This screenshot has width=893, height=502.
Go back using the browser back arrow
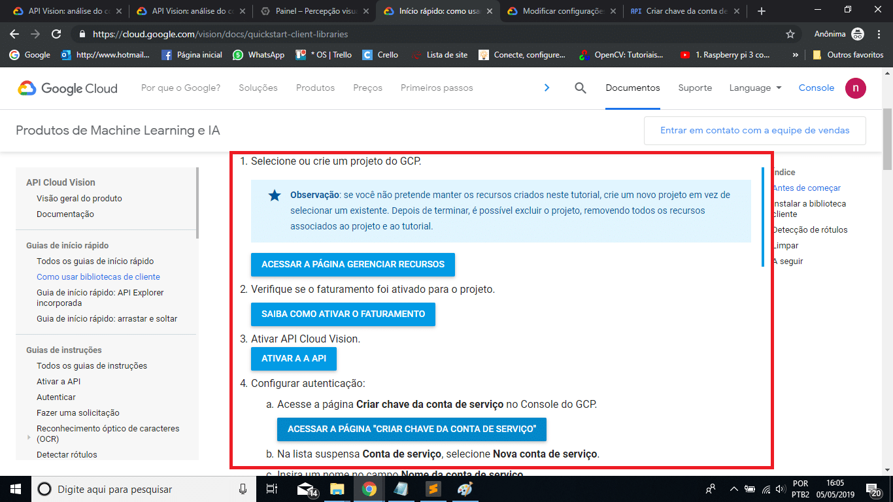tap(14, 34)
